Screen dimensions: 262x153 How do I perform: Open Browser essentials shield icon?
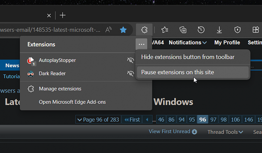pos(238,30)
